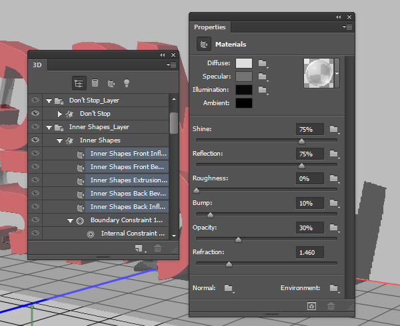
Task: Click Materials icon in Properties header
Action: click(204, 45)
